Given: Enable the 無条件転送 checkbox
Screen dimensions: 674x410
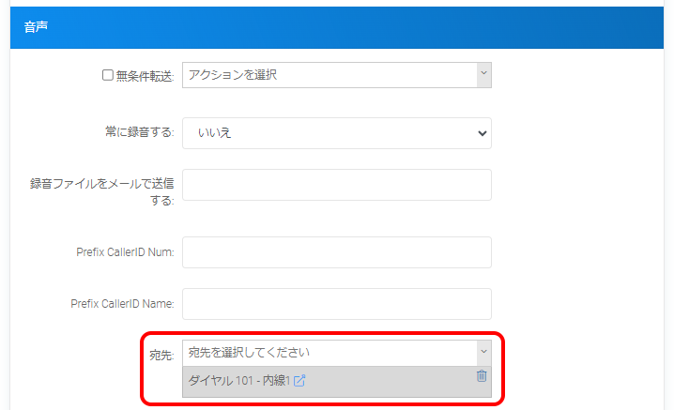Looking at the screenshot, I should pyautogui.click(x=107, y=76).
